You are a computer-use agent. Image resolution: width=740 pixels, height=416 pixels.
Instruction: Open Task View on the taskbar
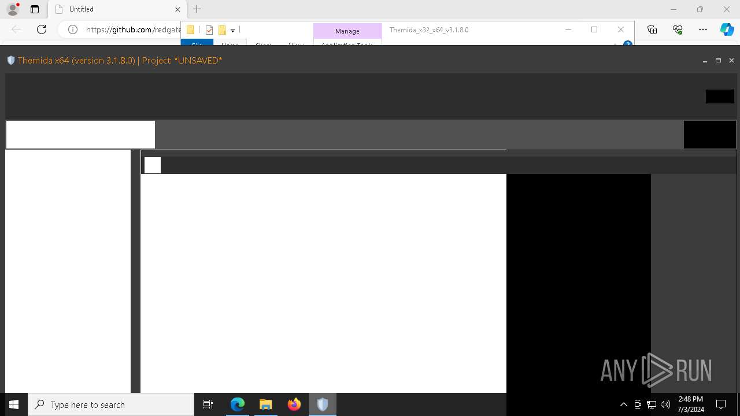208,404
